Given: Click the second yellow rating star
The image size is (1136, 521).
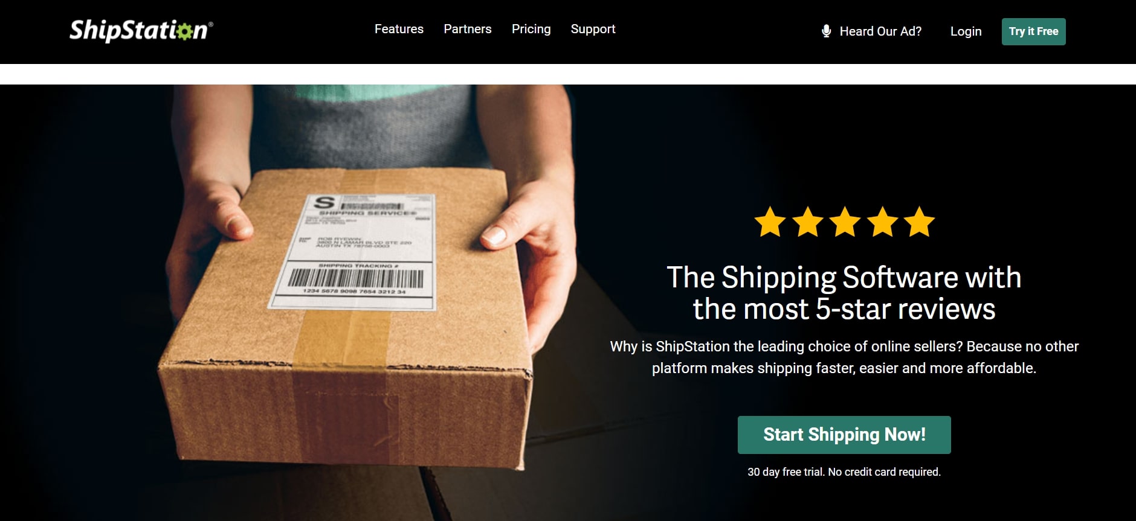Looking at the screenshot, I should pos(807,222).
